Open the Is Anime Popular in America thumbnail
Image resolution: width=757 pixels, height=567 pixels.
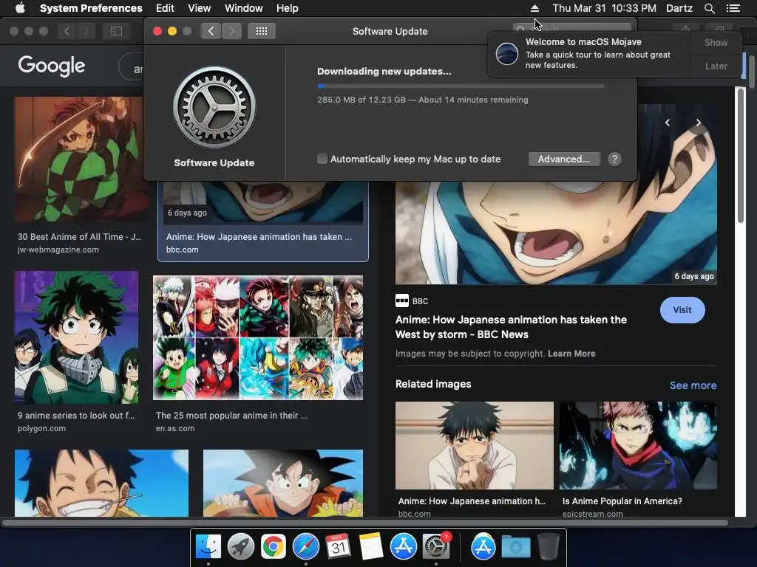coord(638,445)
